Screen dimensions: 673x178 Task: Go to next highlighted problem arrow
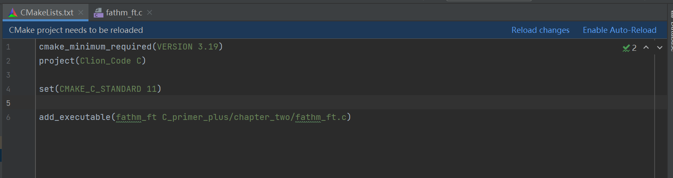[660, 47]
